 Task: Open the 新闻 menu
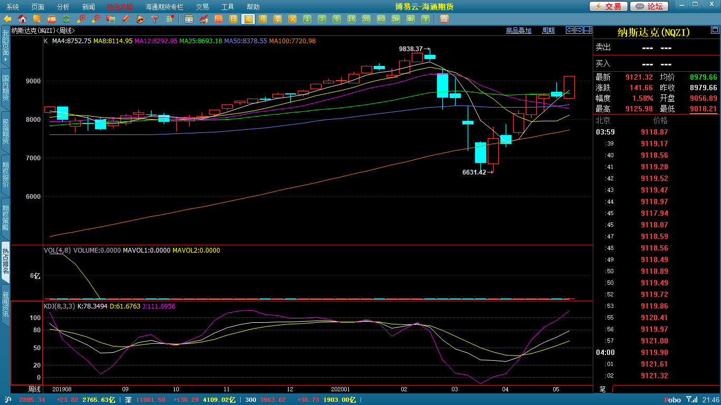(x=89, y=7)
